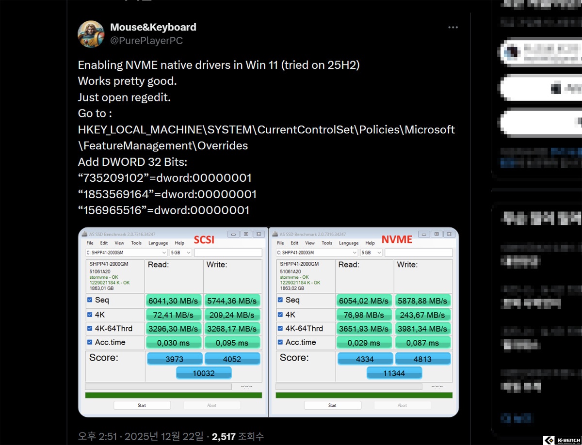Open the tweet's more options menu

click(x=453, y=28)
